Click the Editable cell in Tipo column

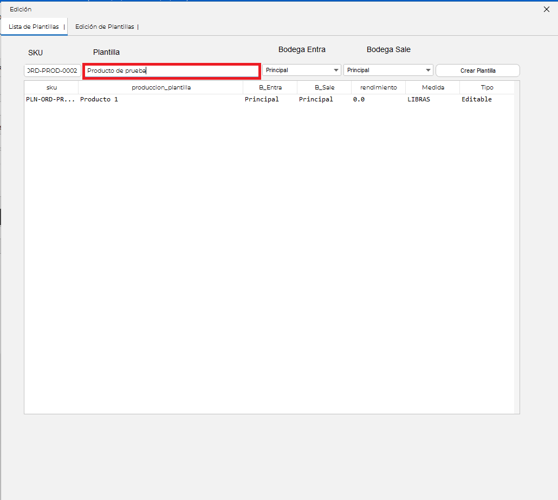coord(477,99)
